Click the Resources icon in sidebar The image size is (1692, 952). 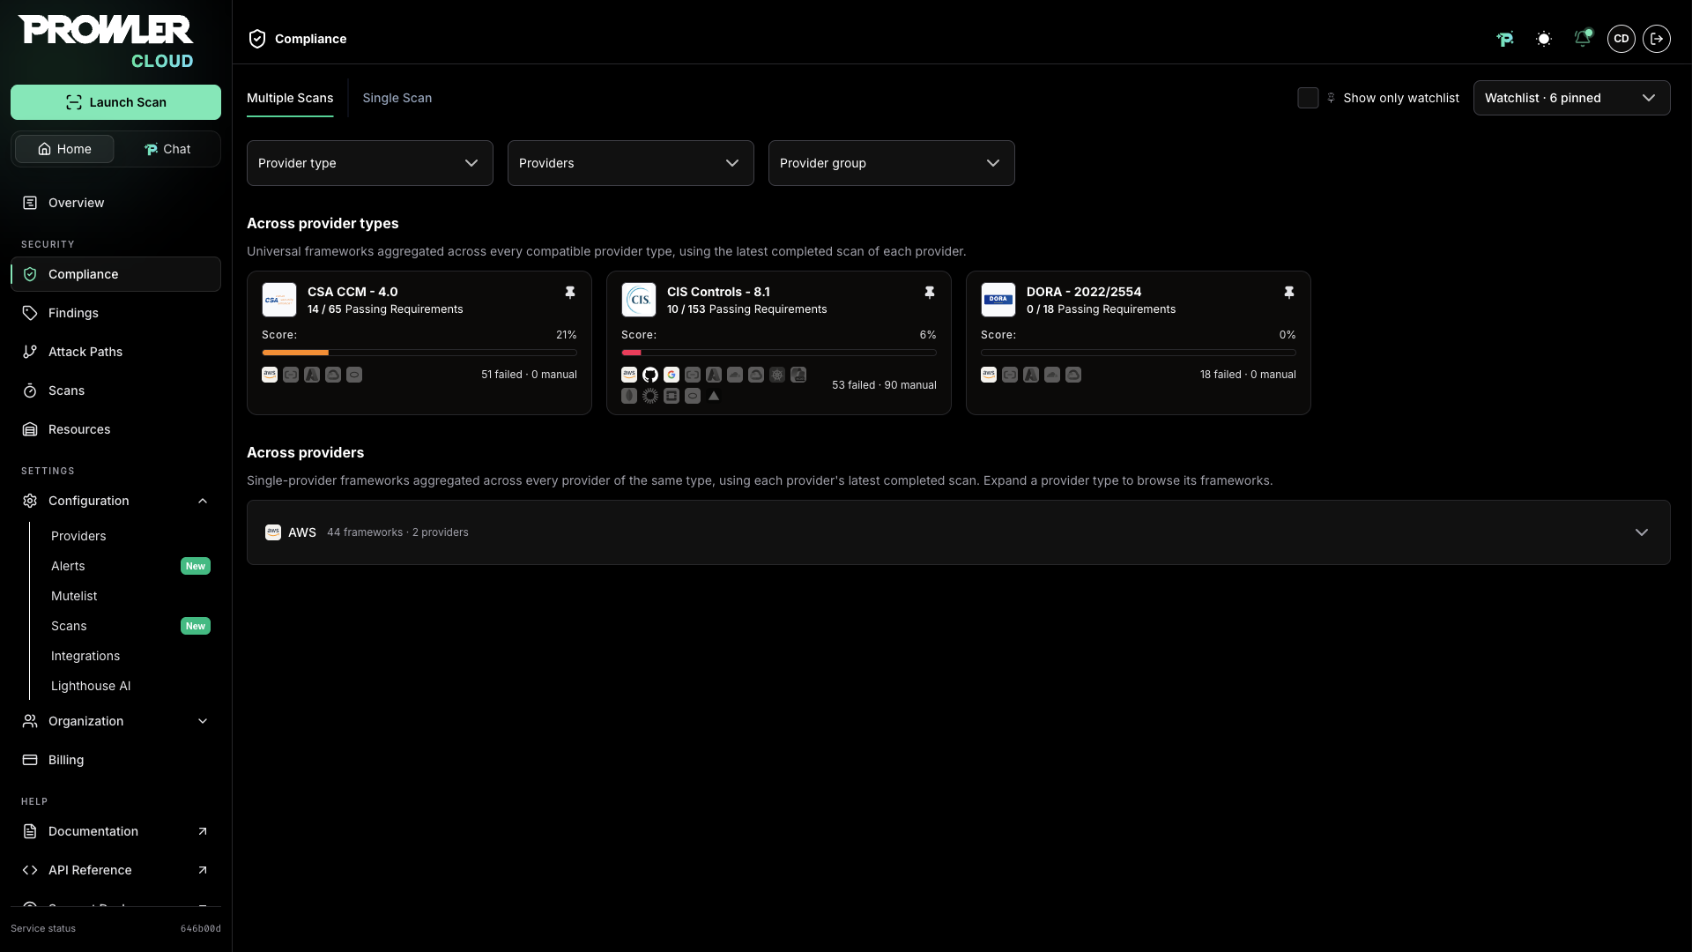point(30,429)
